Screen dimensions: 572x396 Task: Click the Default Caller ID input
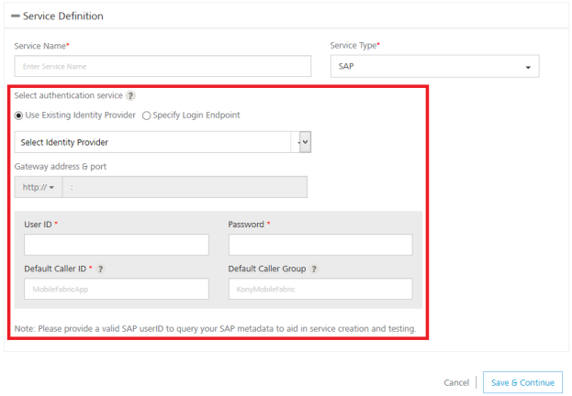pyautogui.click(x=117, y=289)
